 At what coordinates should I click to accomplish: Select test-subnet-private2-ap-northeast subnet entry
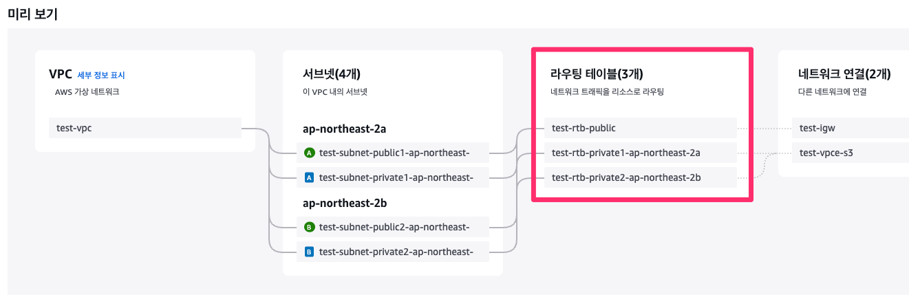pos(393,252)
